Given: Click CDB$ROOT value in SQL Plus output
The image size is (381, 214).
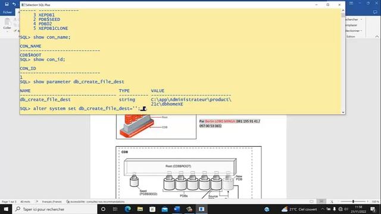Looking at the screenshot, I should (30, 55).
